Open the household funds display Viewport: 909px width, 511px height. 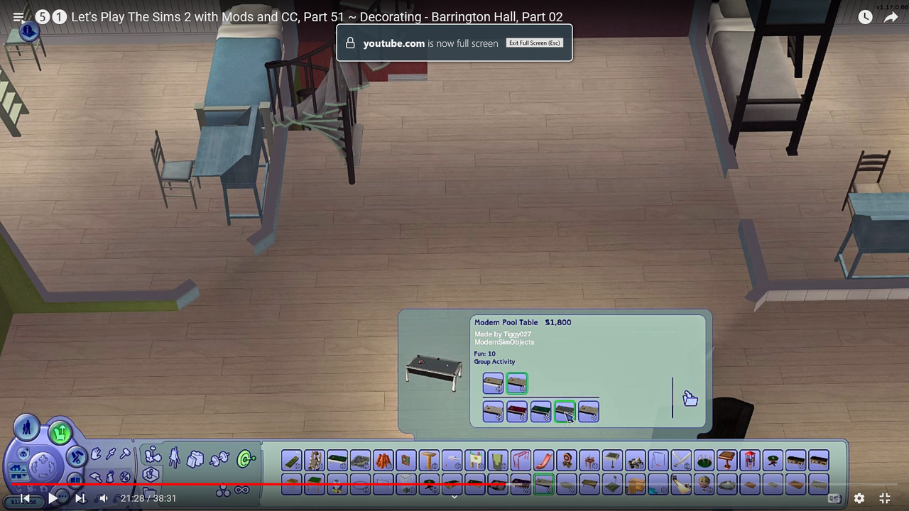coord(24,502)
